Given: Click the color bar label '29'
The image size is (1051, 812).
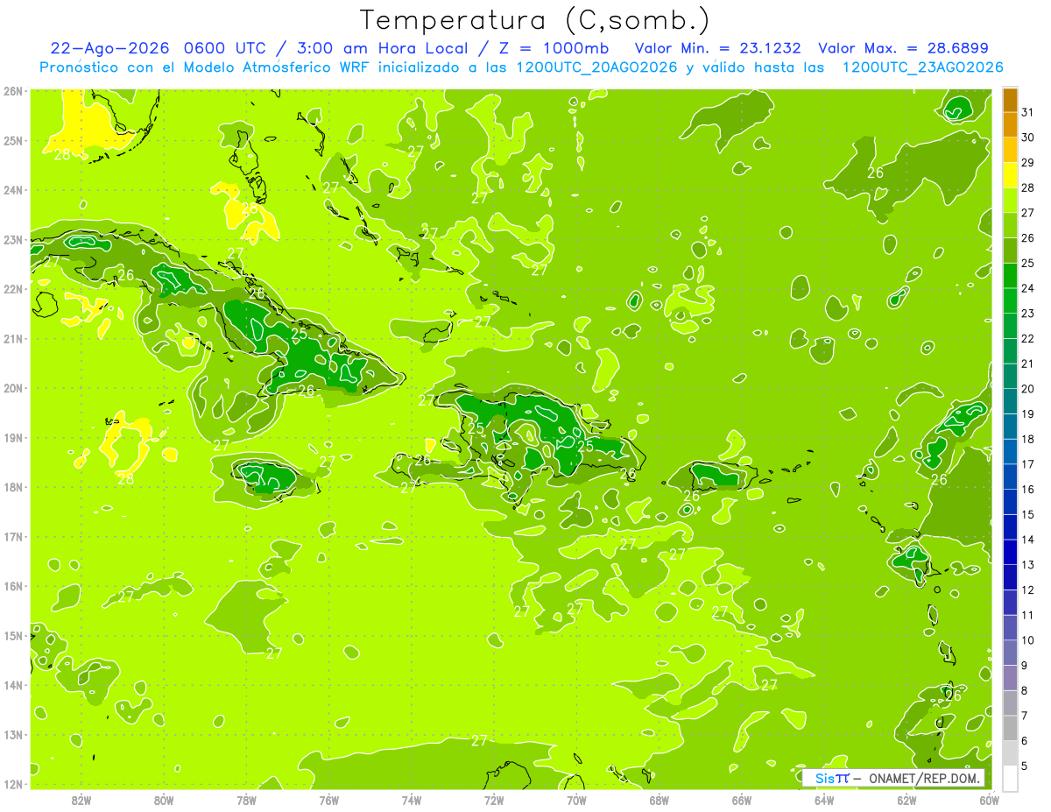Looking at the screenshot, I should 1027,163.
